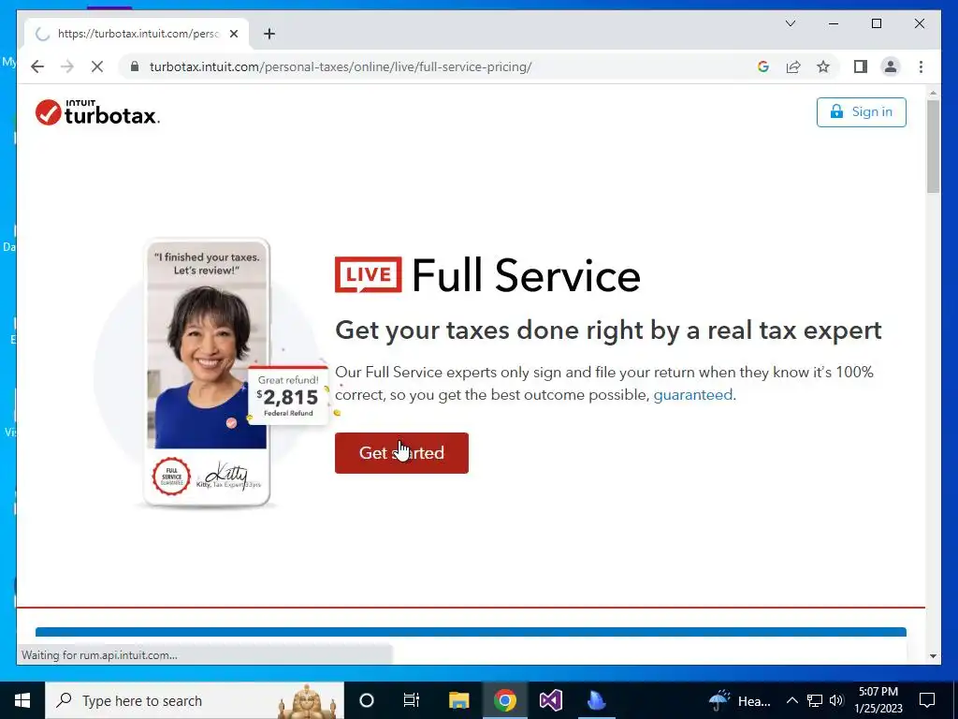Click the Full Service heading
This screenshot has width=958, height=719.
(x=526, y=276)
